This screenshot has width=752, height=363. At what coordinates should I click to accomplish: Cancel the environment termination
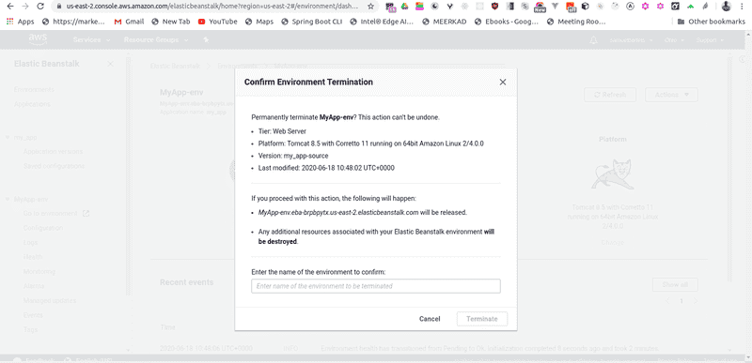[430, 319]
